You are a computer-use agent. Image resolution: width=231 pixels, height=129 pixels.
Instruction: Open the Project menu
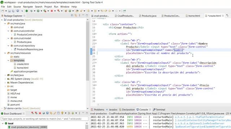coord(48,6)
